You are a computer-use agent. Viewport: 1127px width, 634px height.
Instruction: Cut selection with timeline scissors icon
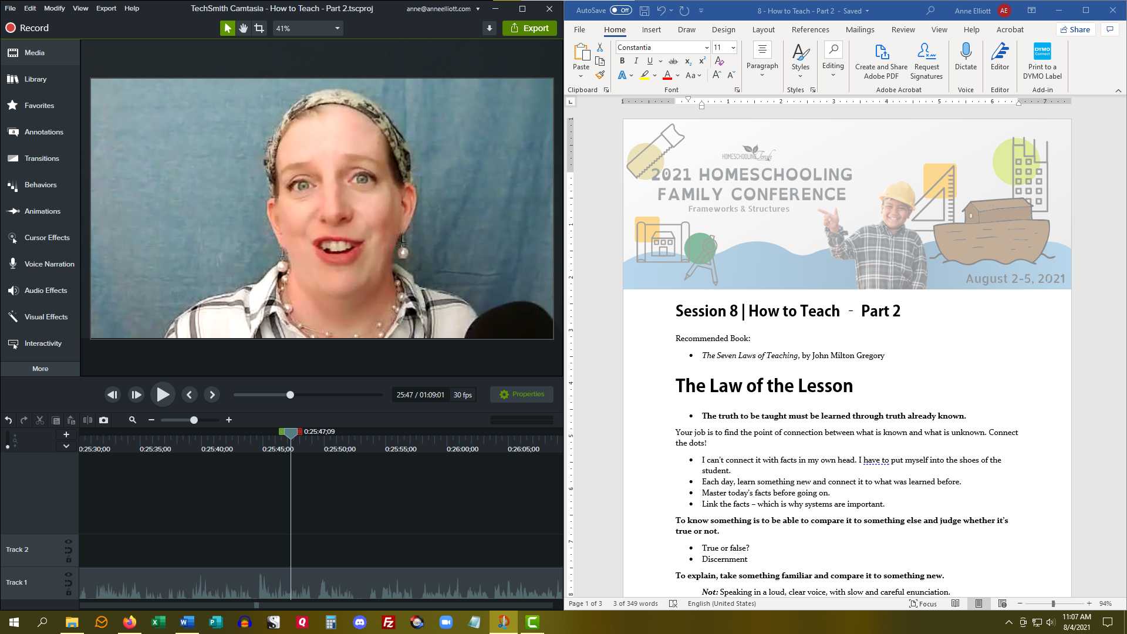pos(40,420)
